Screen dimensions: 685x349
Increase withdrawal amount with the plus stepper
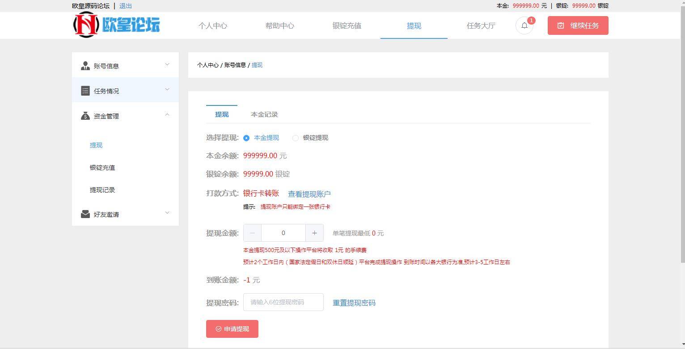(x=314, y=233)
